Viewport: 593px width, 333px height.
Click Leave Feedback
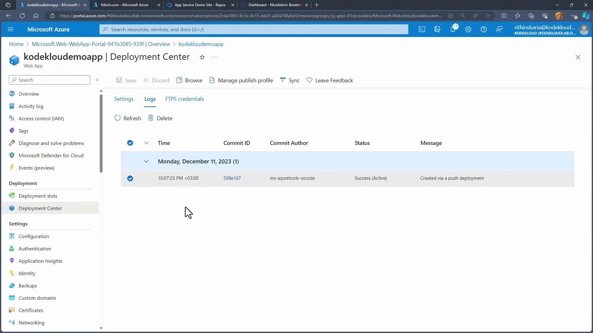point(329,80)
